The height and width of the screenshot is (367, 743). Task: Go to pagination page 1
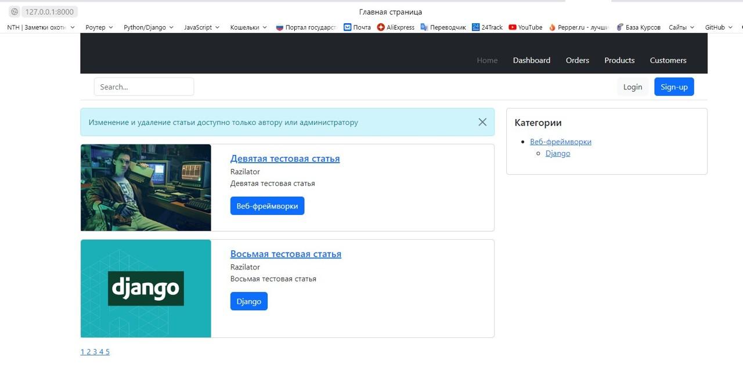[x=82, y=352]
